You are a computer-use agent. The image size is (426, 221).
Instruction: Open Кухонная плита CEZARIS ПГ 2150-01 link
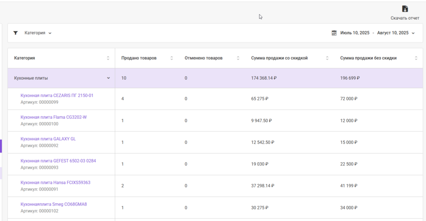[57, 96]
